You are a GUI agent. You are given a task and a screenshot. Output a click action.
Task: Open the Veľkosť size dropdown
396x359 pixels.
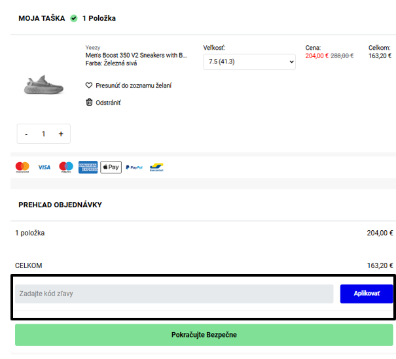[x=249, y=61]
